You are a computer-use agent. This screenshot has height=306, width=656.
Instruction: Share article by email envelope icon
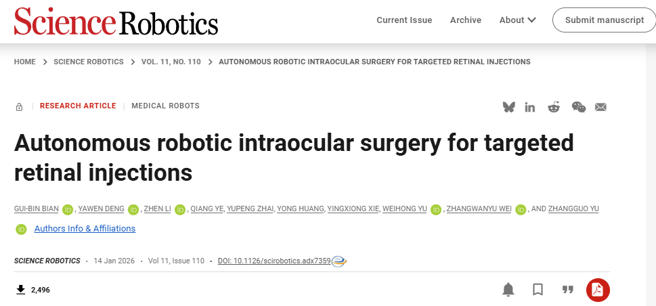coord(600,107)
